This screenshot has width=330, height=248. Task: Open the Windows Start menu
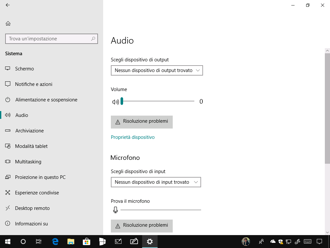point(8,242)
